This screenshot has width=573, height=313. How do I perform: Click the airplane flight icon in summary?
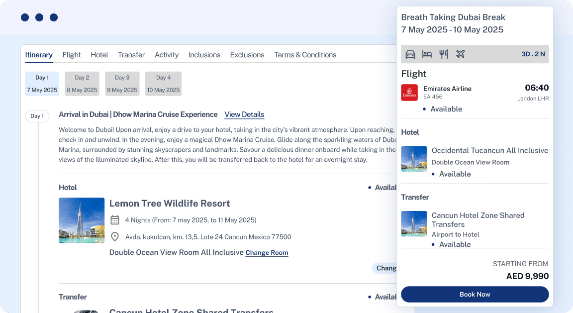point(461,54)
